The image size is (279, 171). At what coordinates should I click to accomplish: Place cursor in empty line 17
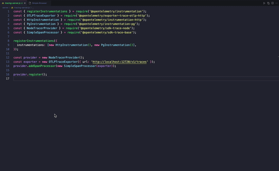(x=146, y=79)
